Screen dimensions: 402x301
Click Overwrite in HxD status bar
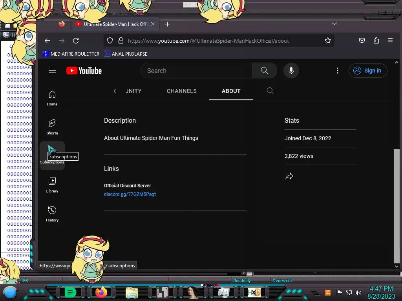tap(282, 281)
